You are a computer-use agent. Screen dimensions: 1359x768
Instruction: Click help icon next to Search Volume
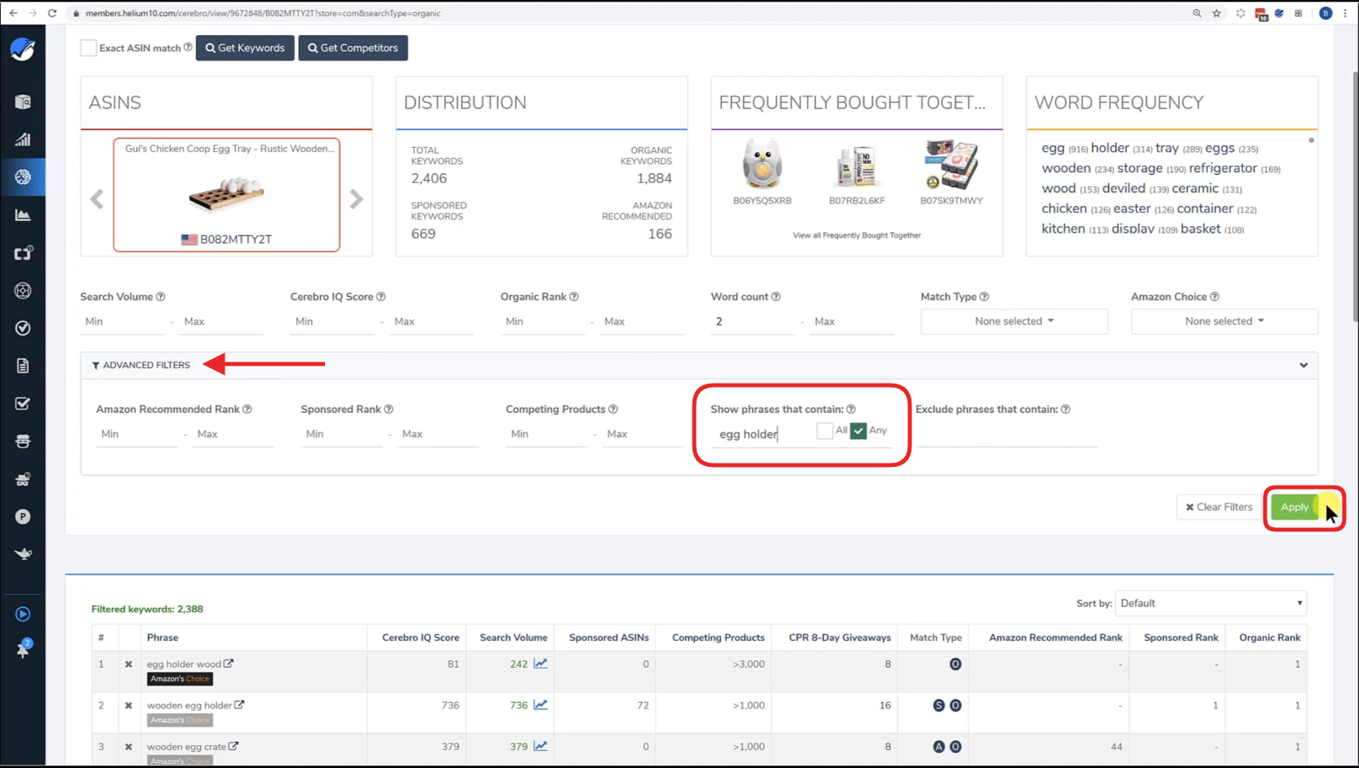pos(161,297)
